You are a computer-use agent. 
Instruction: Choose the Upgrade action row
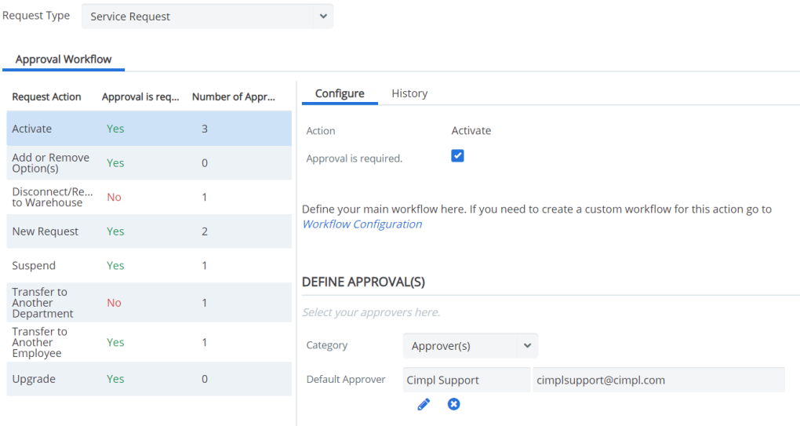149,379
